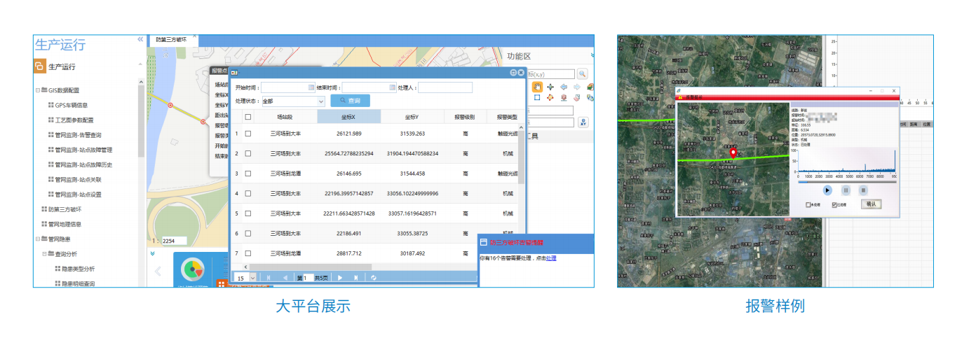Click the play button in alarm dialog
Image resolution: width=976 pixels, height=338 pixels.
tap(827, 190)
